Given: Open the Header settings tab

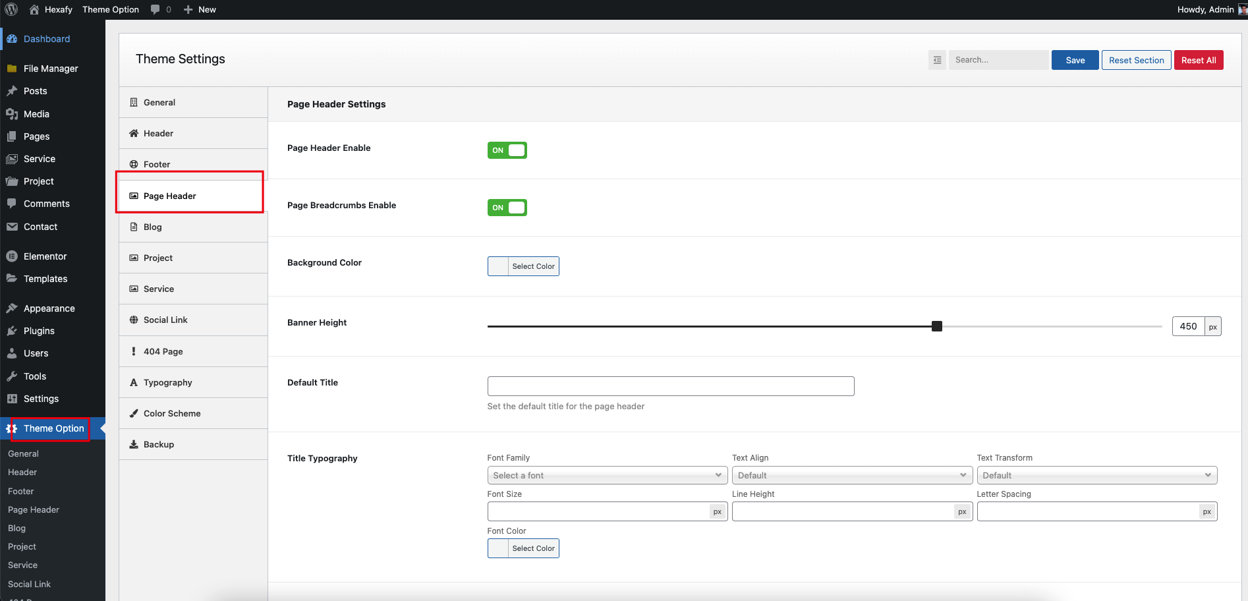Looking at the screenshot, I should click(x=193, y=133).
